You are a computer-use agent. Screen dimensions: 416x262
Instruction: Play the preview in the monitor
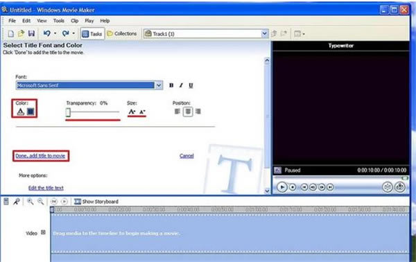pos(282,187)
